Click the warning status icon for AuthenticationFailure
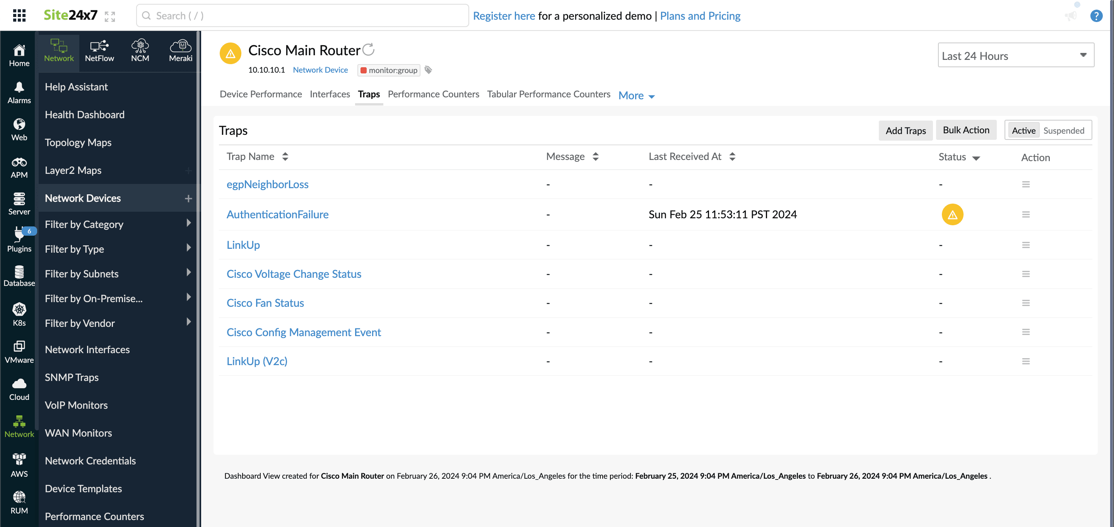Viewport: 1114px width, 527px height. 952,214
